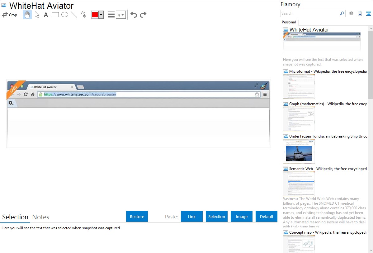Select the ellipse drawing tool
Image resolution: width=373 pixels, height=253 pixels.
(65, 15)
